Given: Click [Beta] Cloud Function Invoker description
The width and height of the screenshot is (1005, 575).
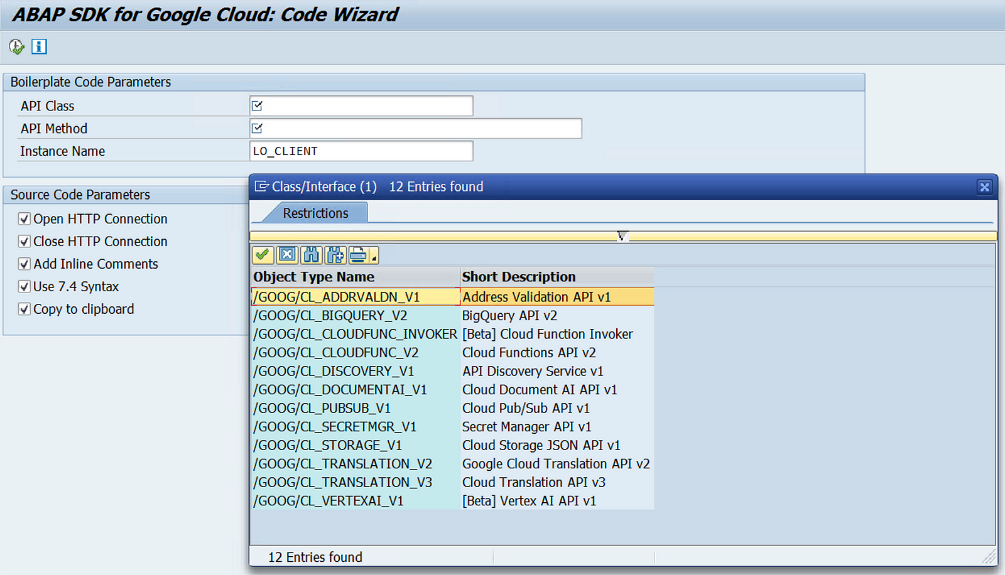Looking at the screenshot, I should (548, 334).
